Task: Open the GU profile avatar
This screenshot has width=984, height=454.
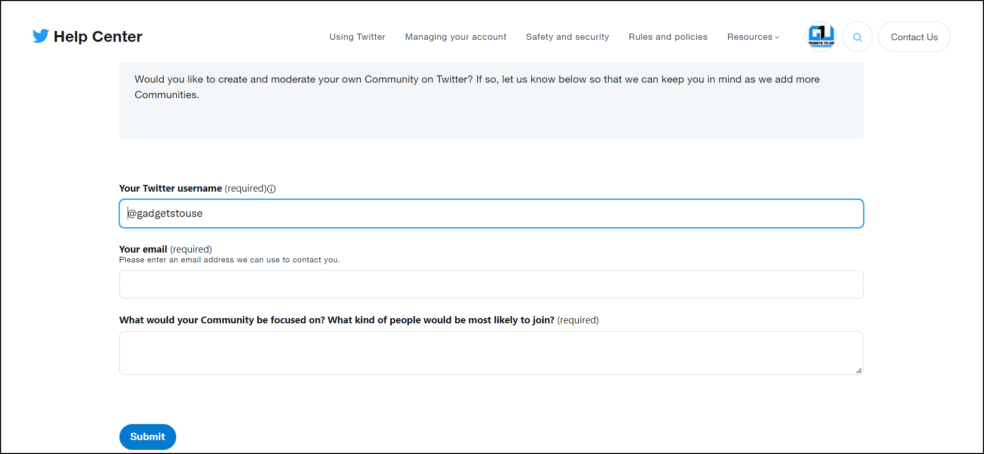Action: pyautogui.click(x=821, y=37)
